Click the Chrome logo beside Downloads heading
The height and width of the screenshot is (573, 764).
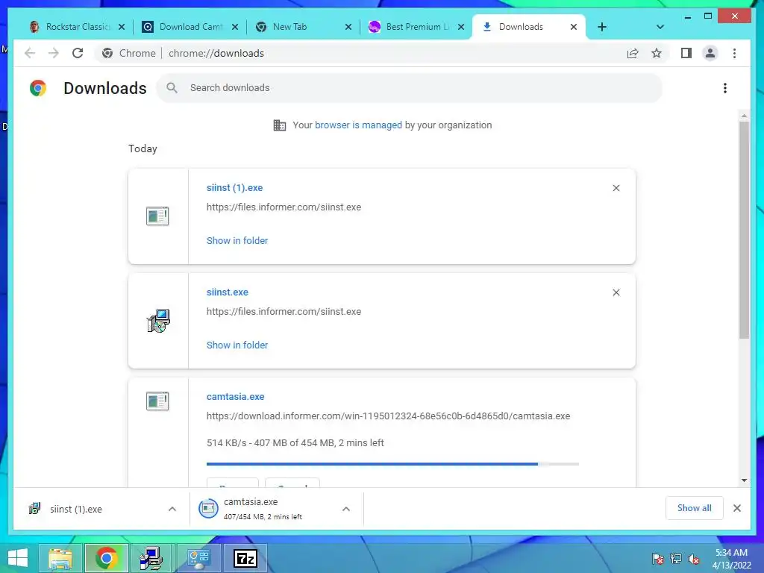38,88
